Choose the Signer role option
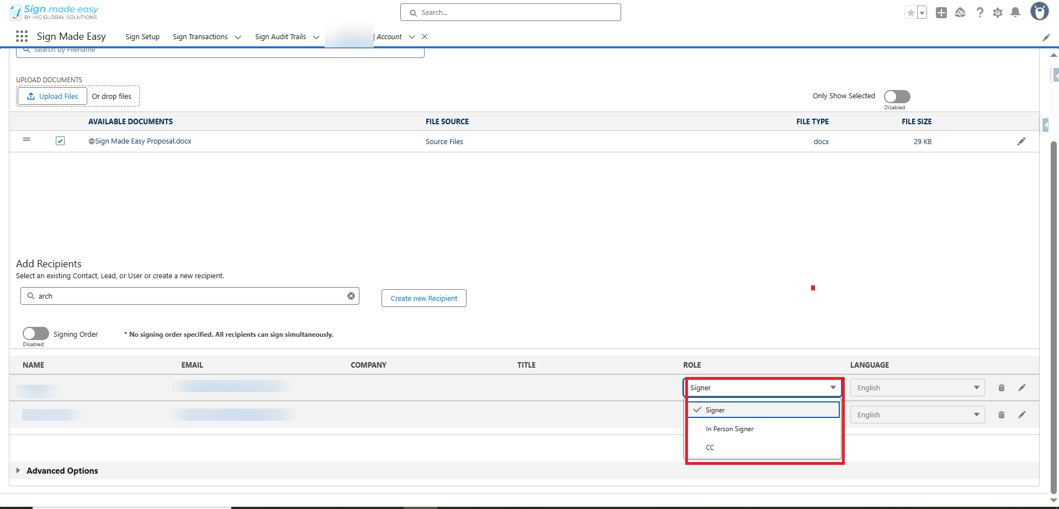This screenshot has width=1059, height=509. (x=763, y=410)
